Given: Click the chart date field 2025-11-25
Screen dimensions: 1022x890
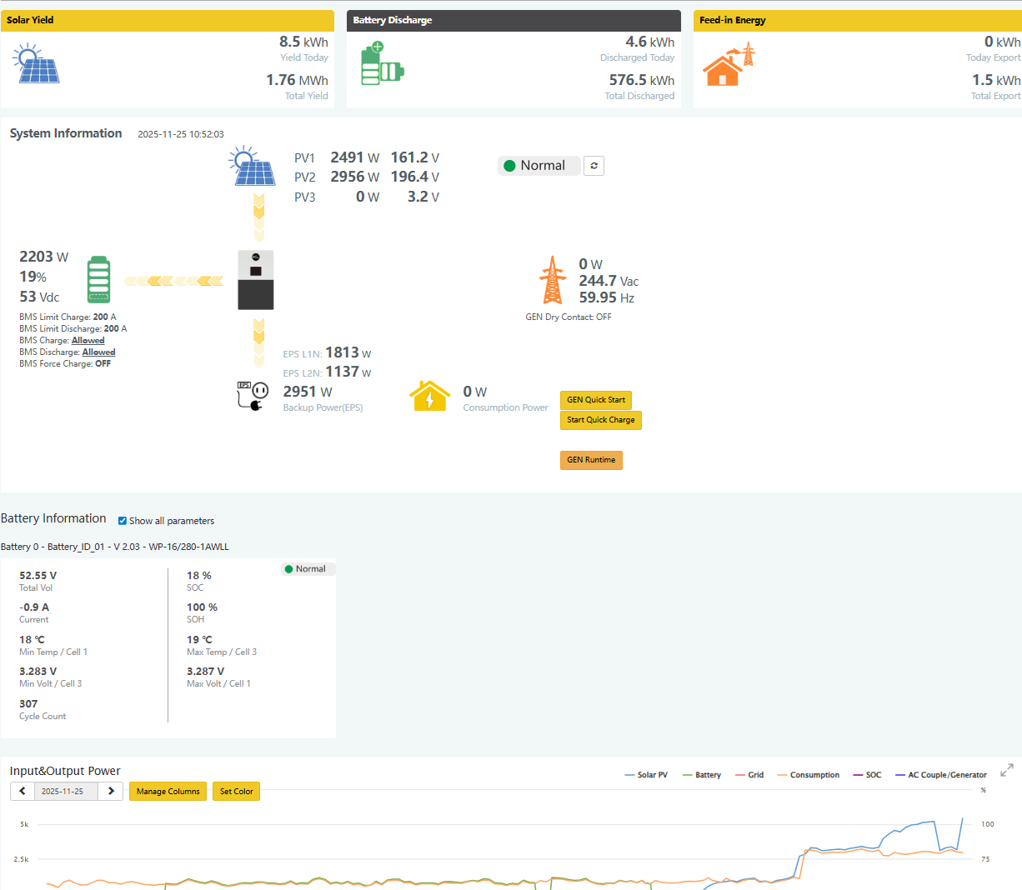Looking at the screenshot, I should coord(63,791).
